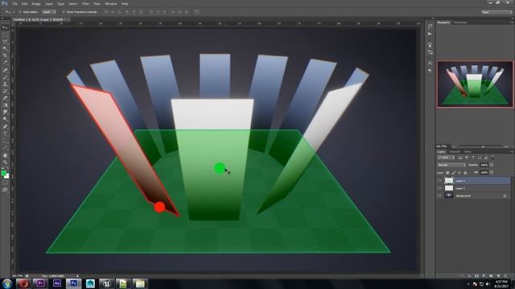Hide the Background layer eye icon
This screenshot has height=289, width=515.
point(440,196)
